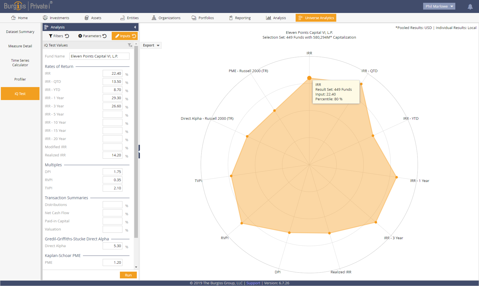Click the TVPI value field
Image resolution: width=479 pixels, height=286 pixels.
(x=113, y=188)
